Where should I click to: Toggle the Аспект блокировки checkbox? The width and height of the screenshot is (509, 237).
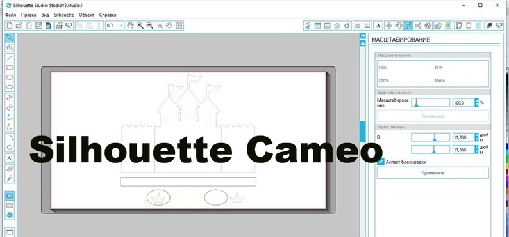coord(381,162)
